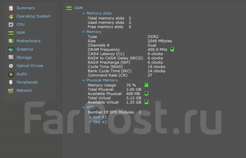Click the '18 clocks' cycle time value
The height and width of the screenshot is (158, 246).
[156, 67]
